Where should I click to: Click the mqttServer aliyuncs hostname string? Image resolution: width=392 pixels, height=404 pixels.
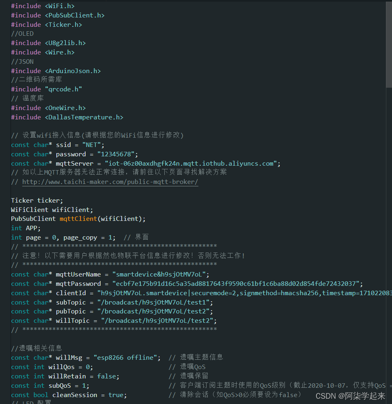pyautogui.click(x=192, y=163)
